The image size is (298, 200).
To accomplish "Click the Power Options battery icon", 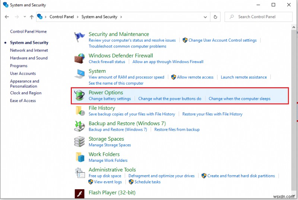I will click(79, 95).
